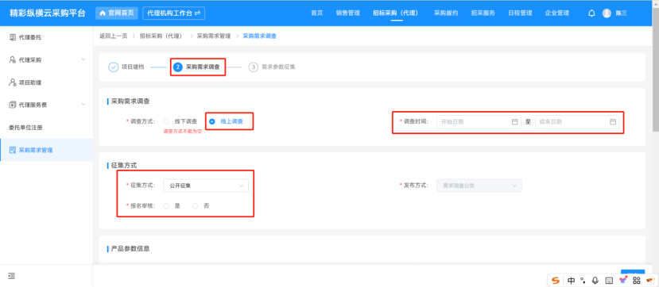Click the 代理机构工作台 switch button
Image resolution: width=659 pixels, height=287 pixels.
(173, 13)
